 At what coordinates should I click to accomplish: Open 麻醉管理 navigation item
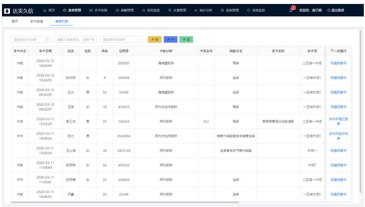click(125, 10)
